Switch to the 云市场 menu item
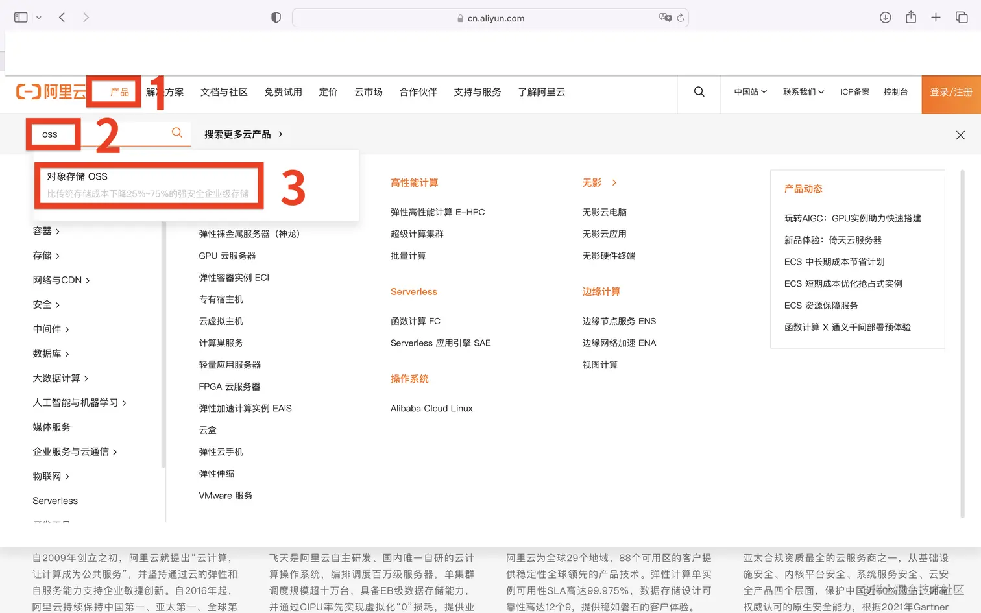981x613 pixels. tap(368, 92)
